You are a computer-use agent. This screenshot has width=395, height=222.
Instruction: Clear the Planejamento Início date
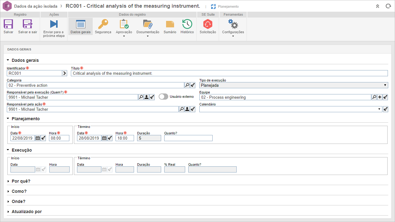click(x=43, y=138)
